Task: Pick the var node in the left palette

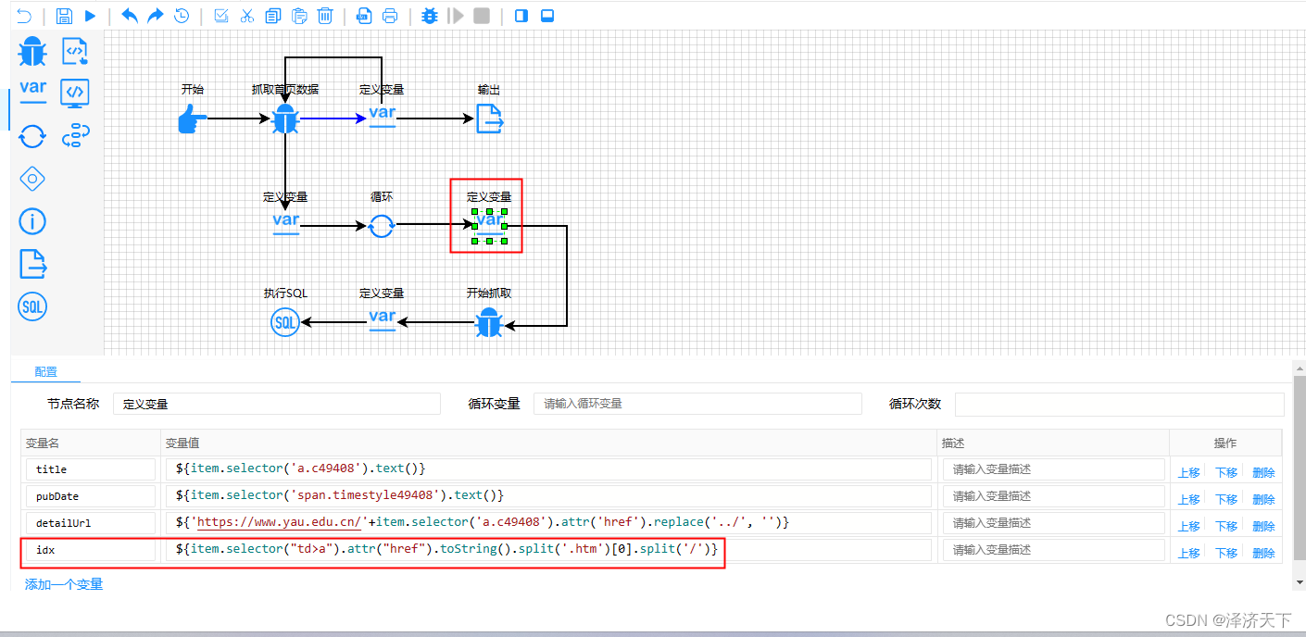Action: (x=32, y=92)
